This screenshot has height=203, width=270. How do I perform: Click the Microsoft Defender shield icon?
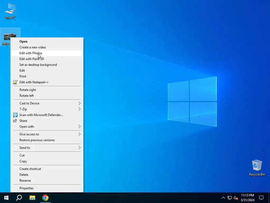[x=15, y=115]
